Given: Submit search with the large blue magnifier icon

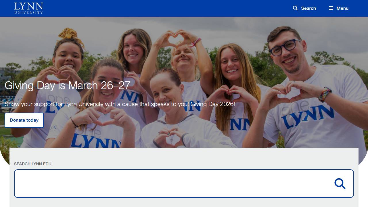Looking at the screenshot, I should pos(340,183).
